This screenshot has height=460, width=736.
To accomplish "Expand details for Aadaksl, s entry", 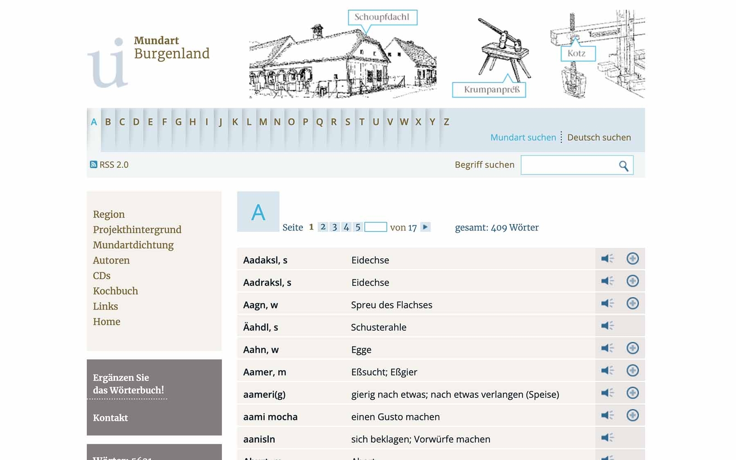I will [632, 259].
